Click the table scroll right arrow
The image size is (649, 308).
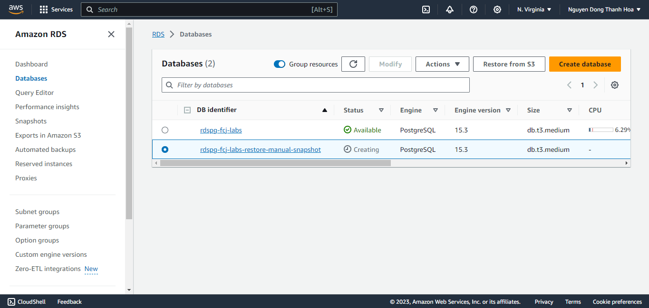coord(627,163)
